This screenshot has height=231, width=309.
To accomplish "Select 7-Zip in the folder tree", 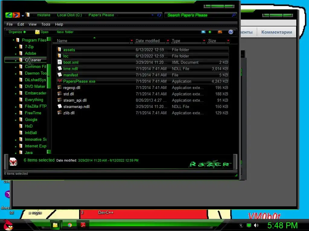I will click(29, 47).
